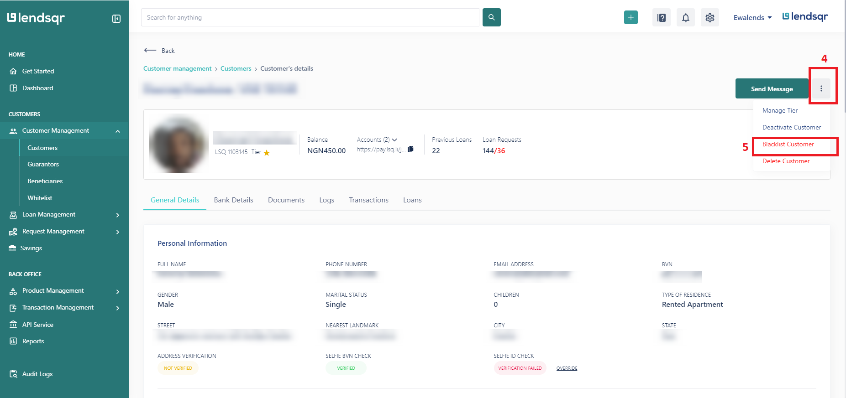Expand the Accounts (2) dropdown
Viewport: 846px width, 398px height.
pos(377,140)
